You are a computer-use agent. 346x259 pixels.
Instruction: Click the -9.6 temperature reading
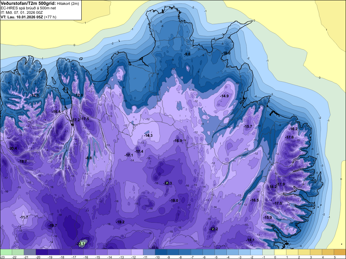pos(187,54)
